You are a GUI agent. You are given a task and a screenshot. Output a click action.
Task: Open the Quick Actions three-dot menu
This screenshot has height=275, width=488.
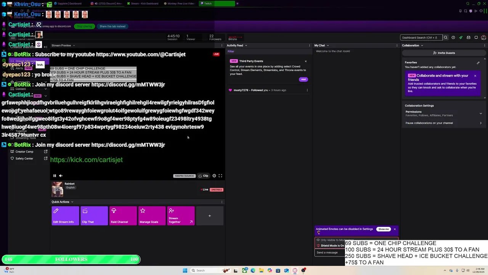click(x=222, y=202)
